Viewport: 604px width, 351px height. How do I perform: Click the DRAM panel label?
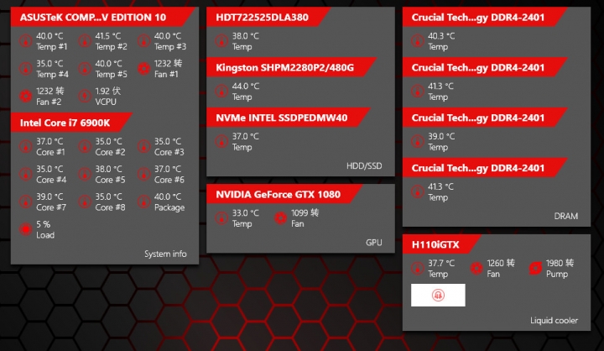[x=566, y=216]
